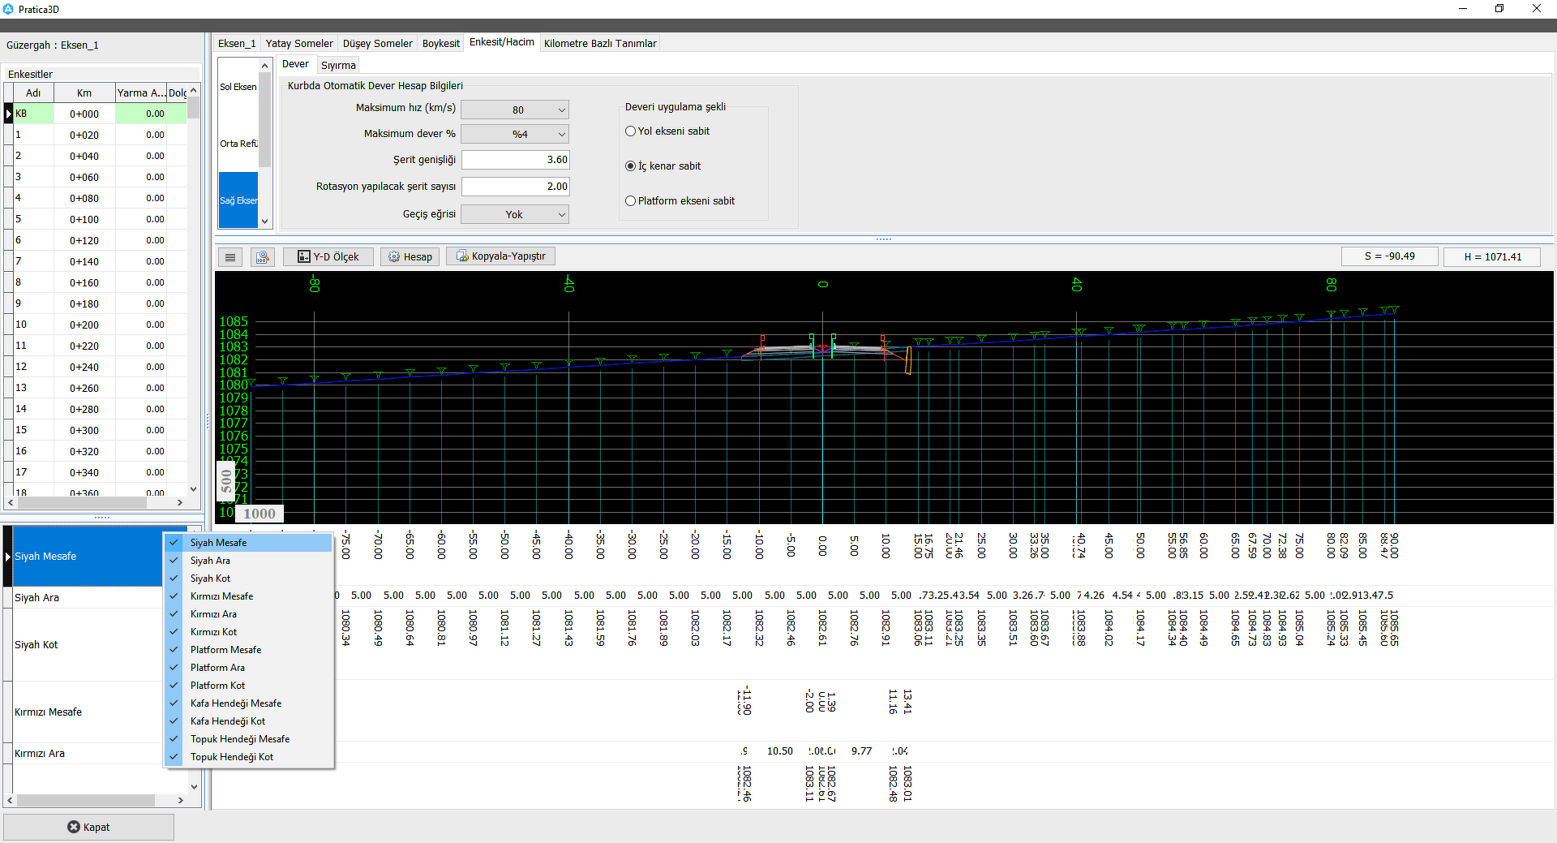Choose the Platform ekseni sabit radio button

(630, 201)
